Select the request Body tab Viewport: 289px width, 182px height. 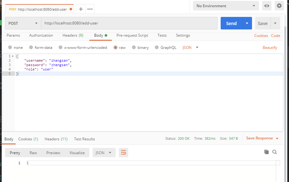tap(100, 35)
